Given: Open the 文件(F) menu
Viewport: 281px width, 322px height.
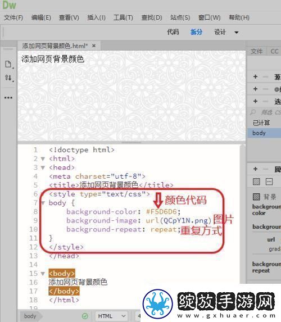Looking at the screenshot, I should tap(13, 17).
